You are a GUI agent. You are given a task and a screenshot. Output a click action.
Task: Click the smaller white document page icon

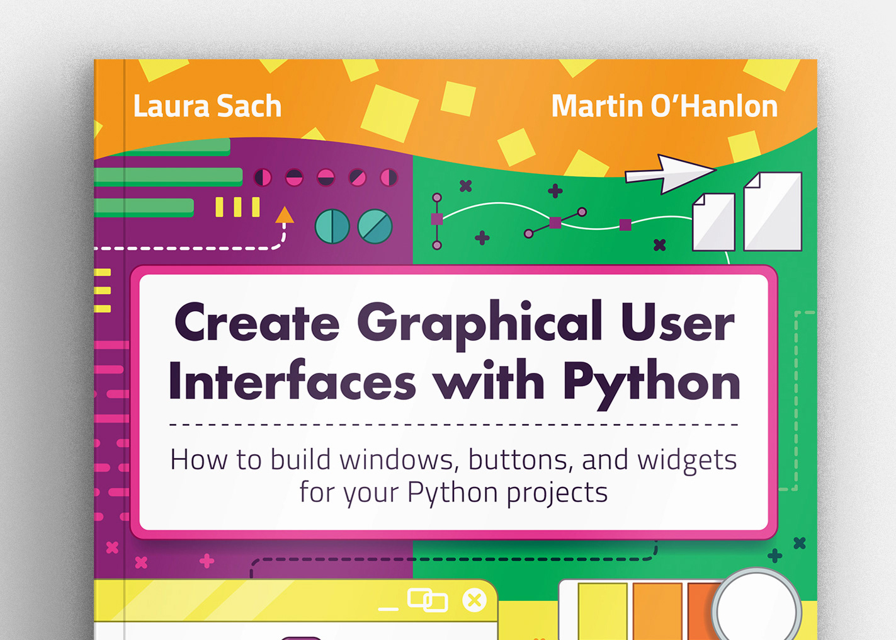pyautogui.click(x=713, y=222)
